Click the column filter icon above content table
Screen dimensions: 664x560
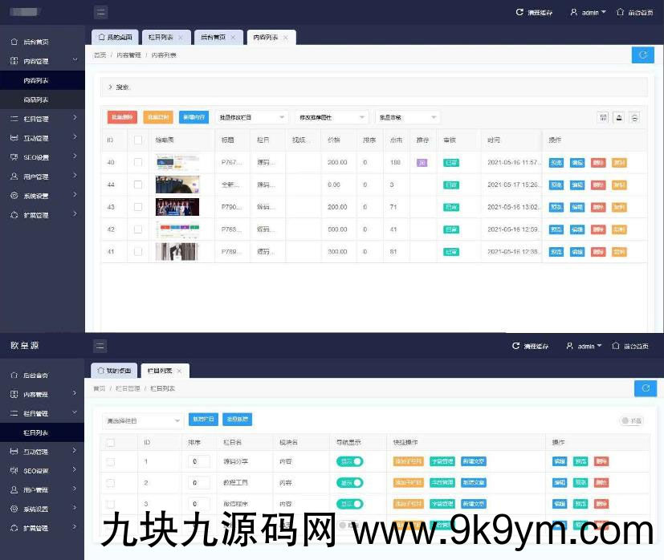pyautogui.click(x=603, y=117)
